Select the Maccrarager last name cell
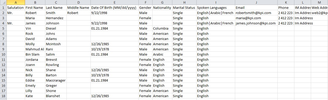The image size is (328, 100). (56, 80)
